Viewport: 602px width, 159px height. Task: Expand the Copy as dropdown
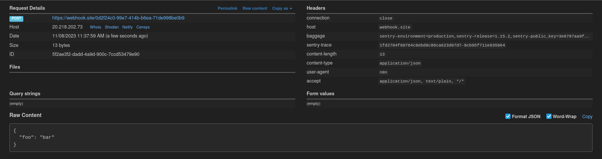point(282,8)
